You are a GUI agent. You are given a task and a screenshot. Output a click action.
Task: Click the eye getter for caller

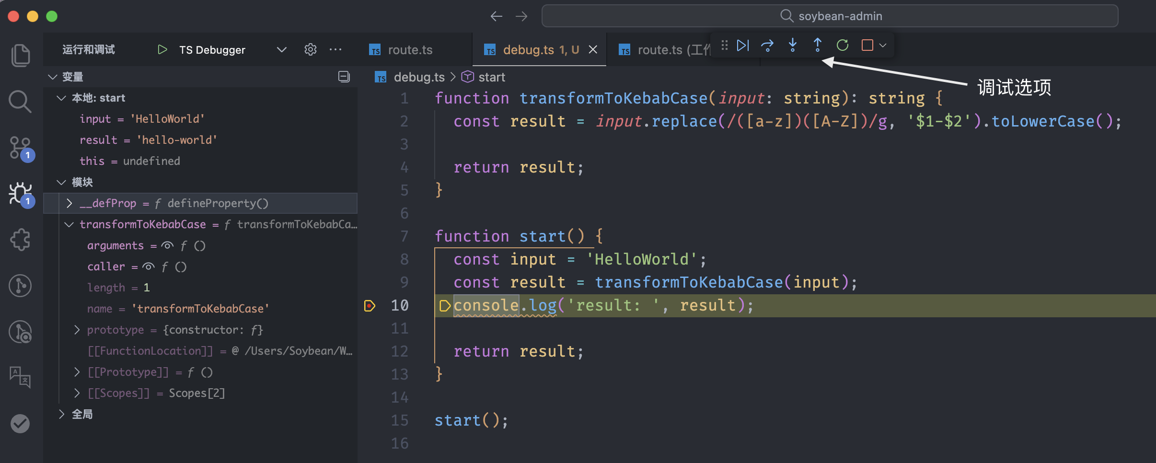[149, 267]
